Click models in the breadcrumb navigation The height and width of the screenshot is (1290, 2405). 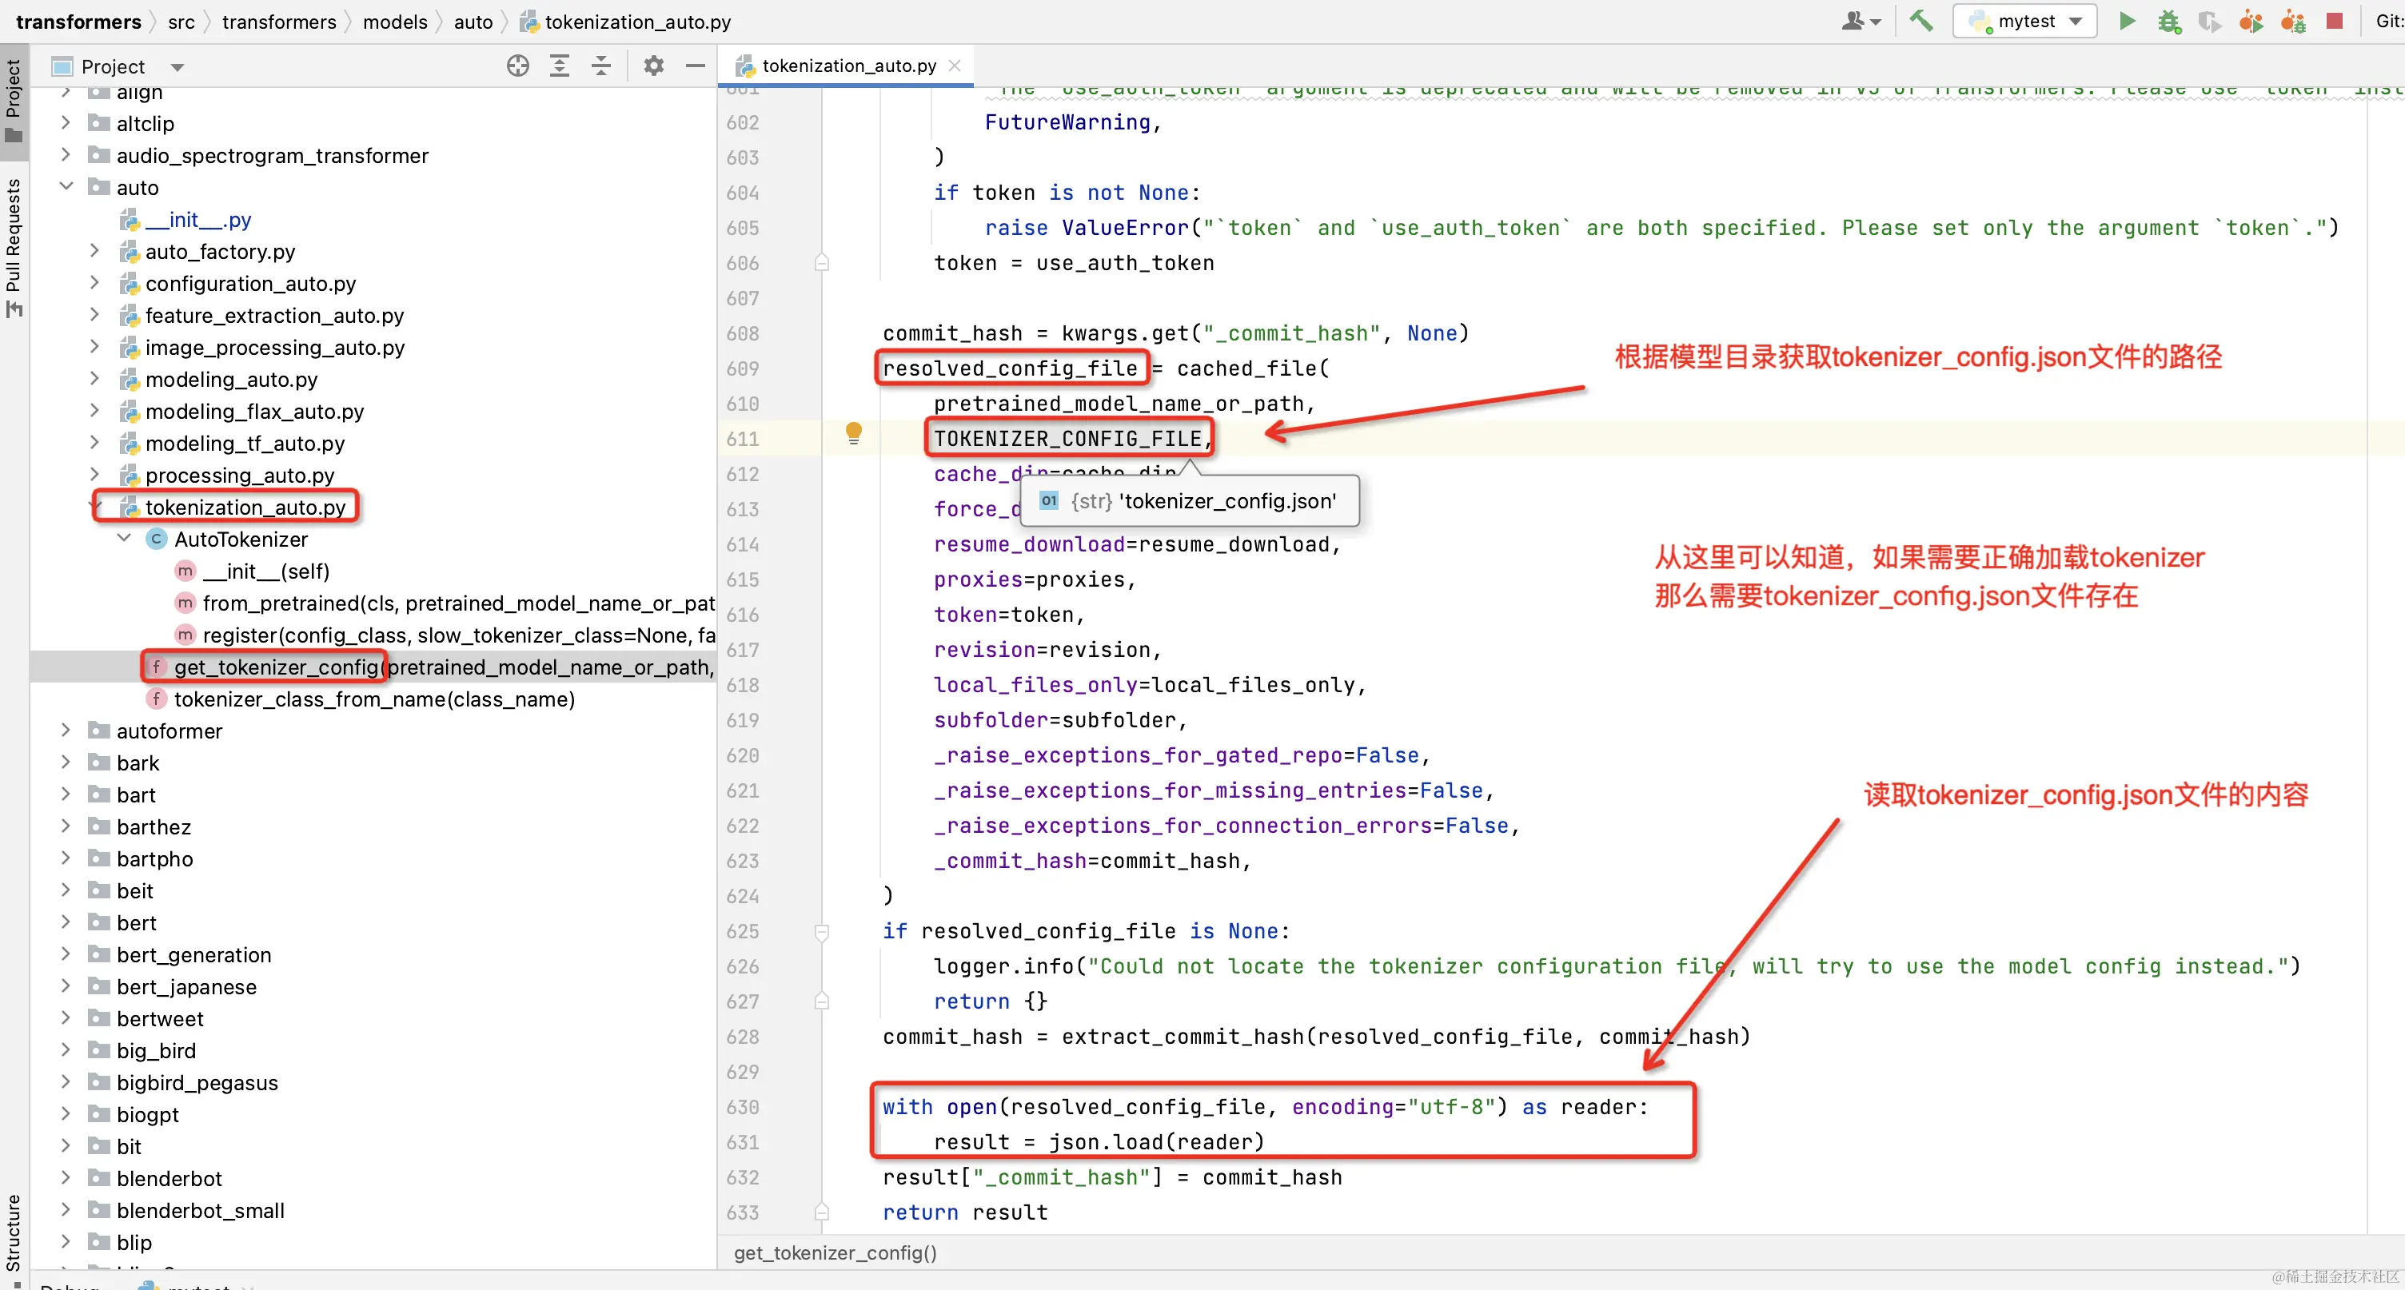396,22
